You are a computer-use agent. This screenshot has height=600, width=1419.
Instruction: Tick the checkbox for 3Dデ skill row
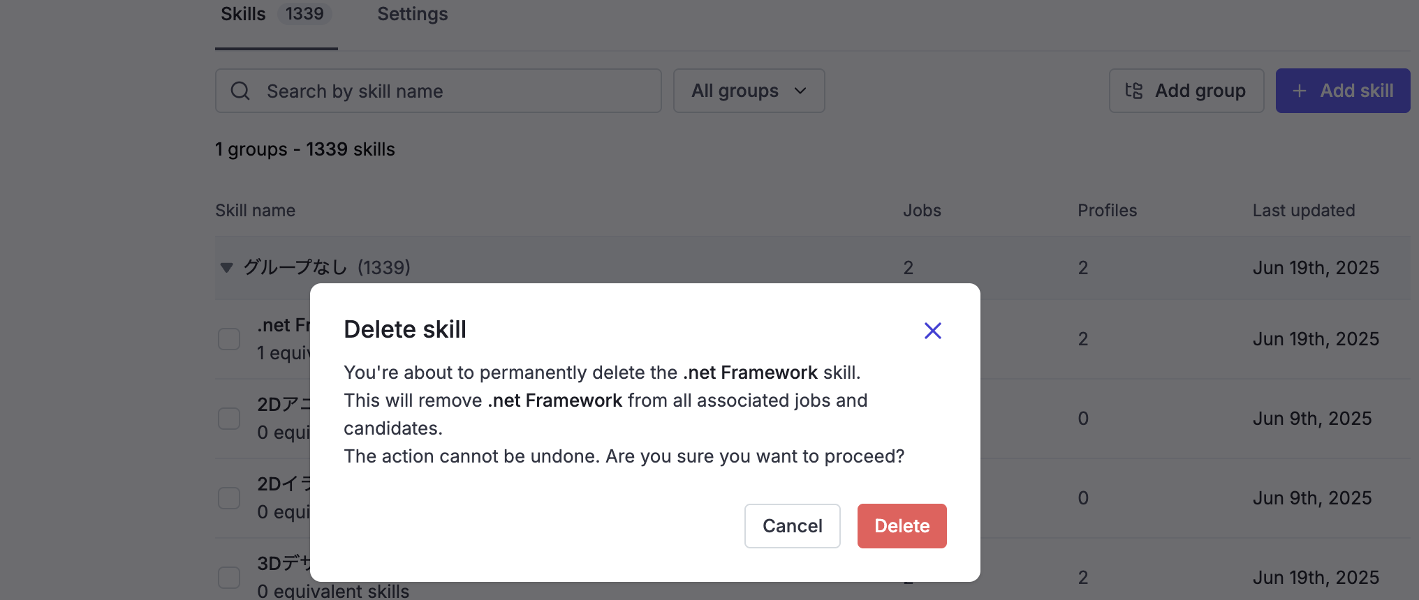[229, 578]
